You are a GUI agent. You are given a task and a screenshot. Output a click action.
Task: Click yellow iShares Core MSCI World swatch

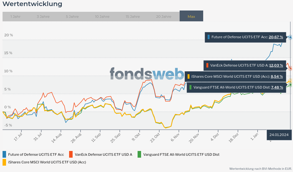[4, 162]
